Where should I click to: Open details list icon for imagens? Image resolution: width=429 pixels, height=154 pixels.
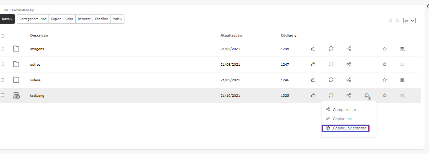[402, 49]
